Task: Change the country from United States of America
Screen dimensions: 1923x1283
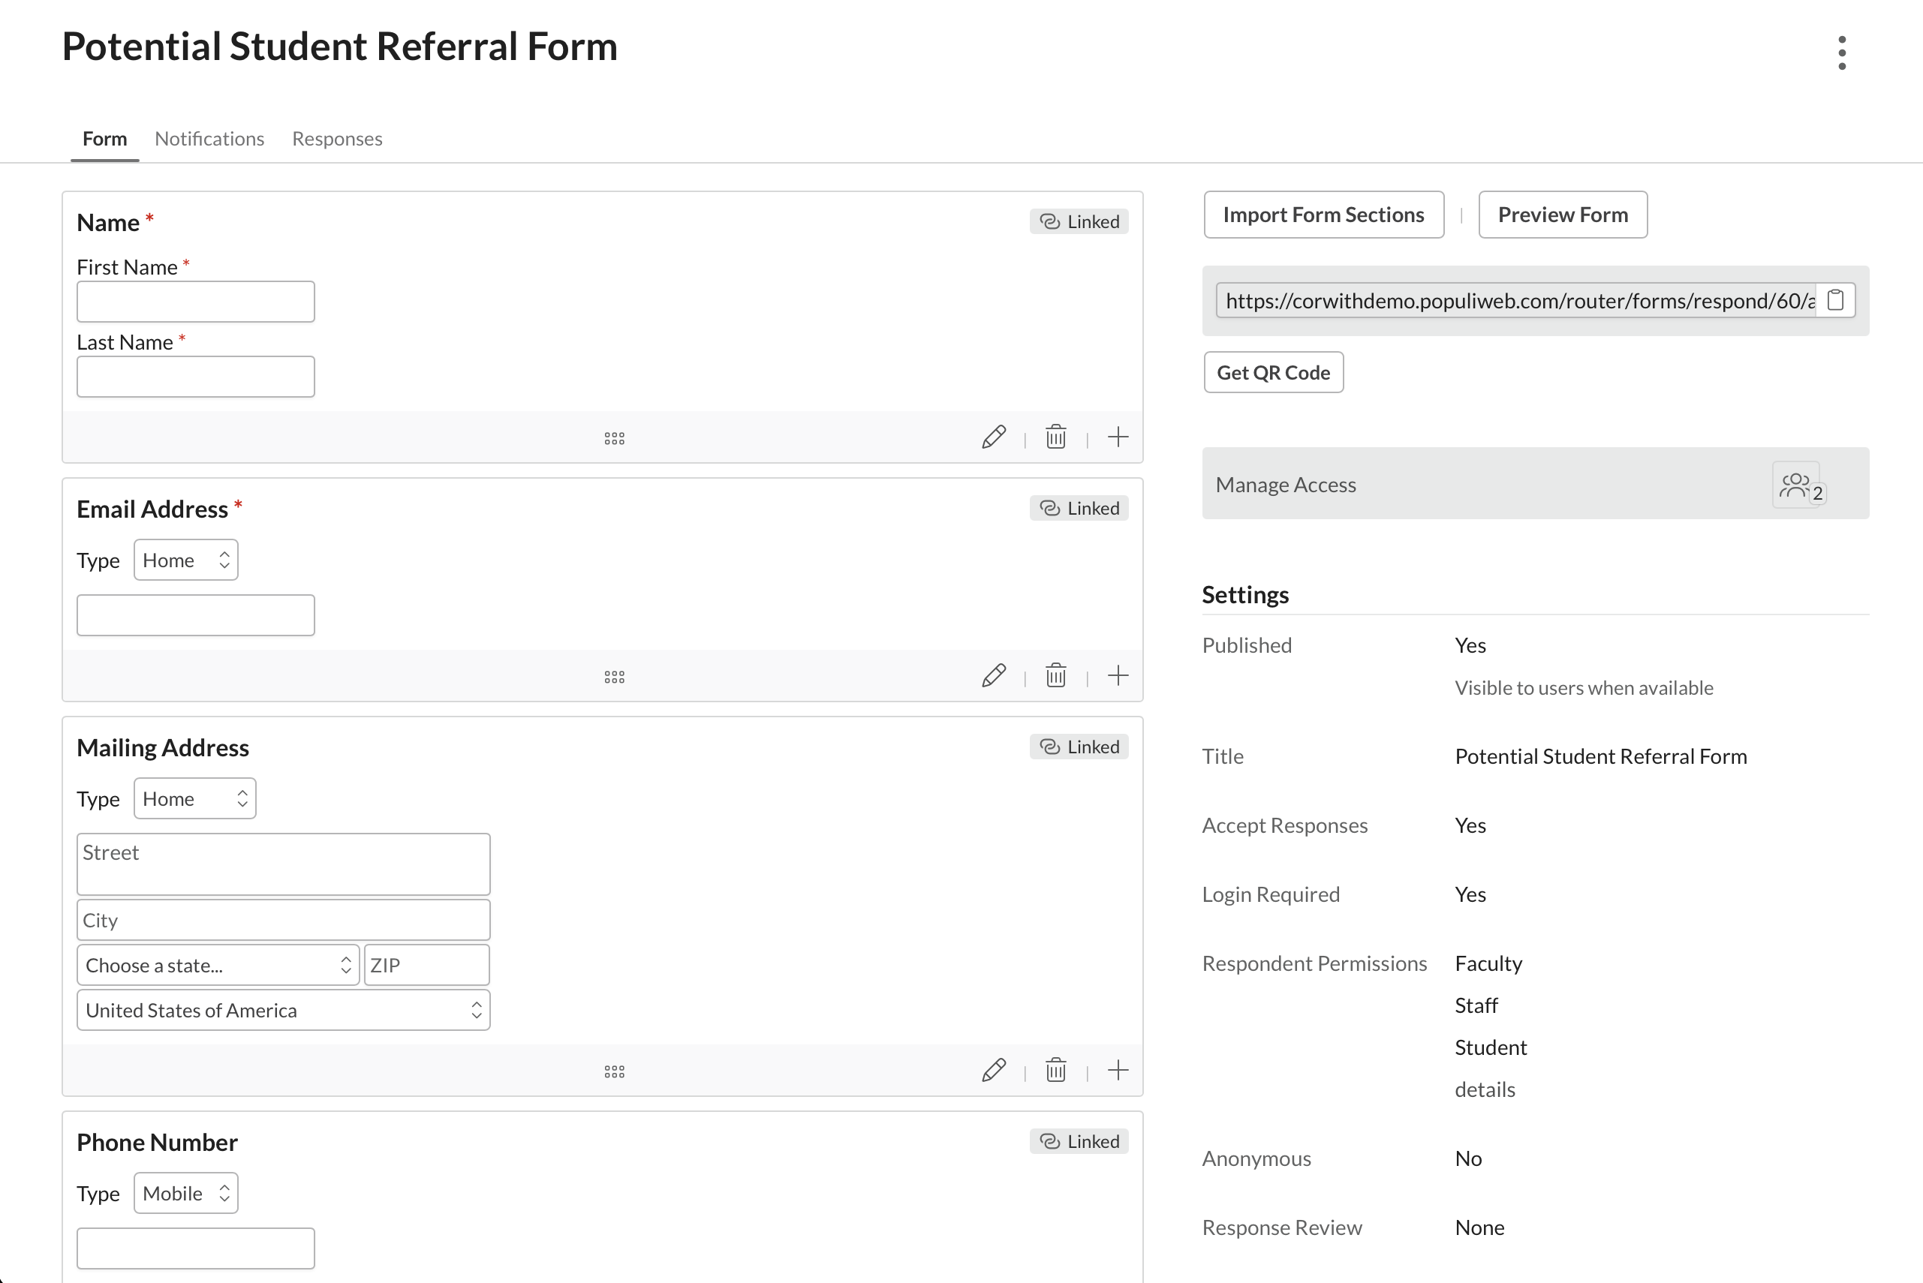Action: [282, 1010]
